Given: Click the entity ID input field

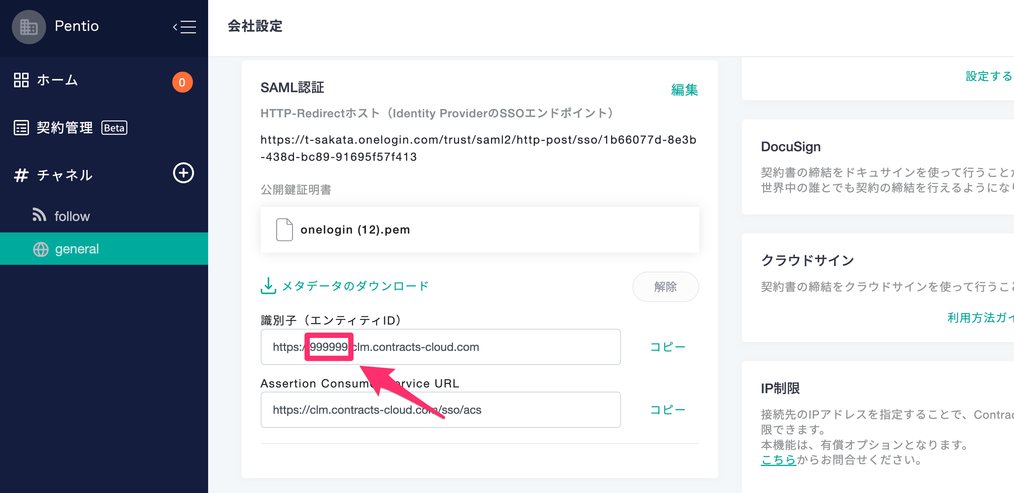Looking at the screenshot, I should click(x=440, y=347).
